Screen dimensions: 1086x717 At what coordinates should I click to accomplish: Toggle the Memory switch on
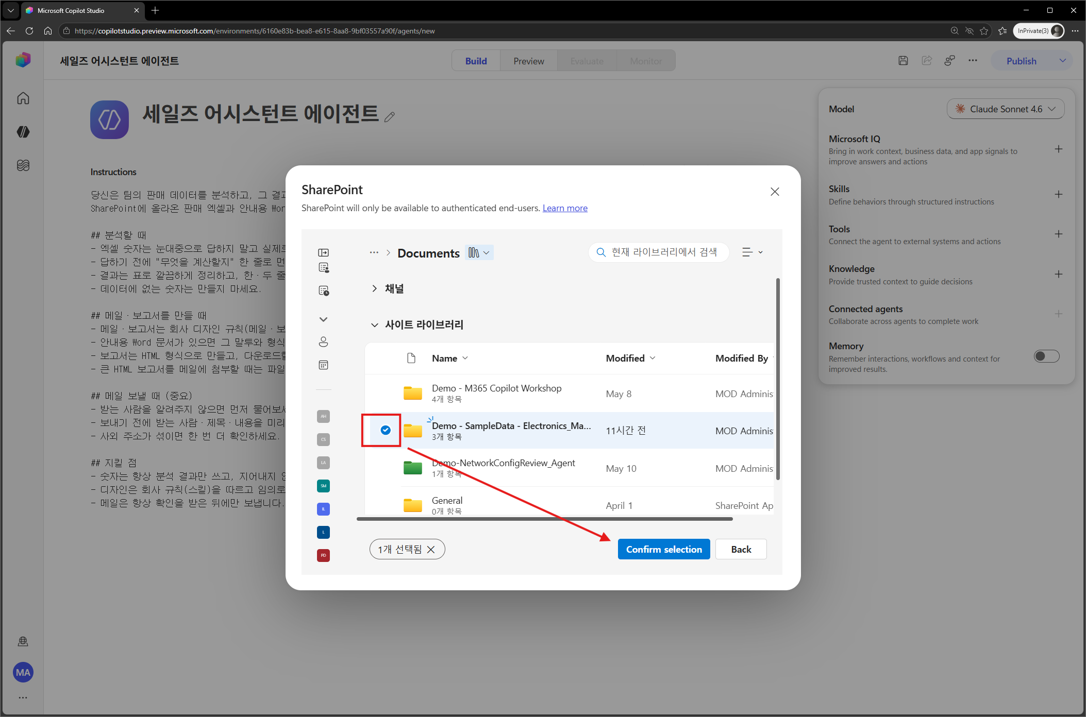click(x=1046, y=356)
